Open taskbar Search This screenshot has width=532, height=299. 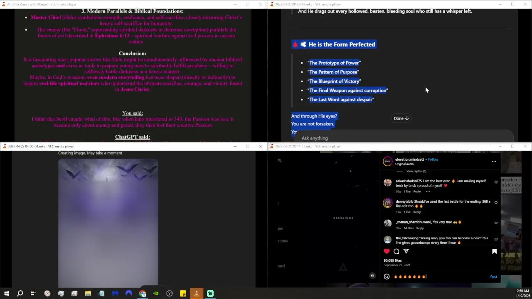[x=20, y=294]
